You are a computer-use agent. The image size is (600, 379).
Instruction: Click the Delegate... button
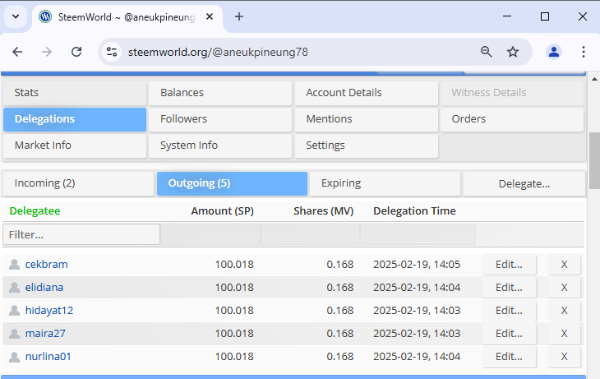524,184
